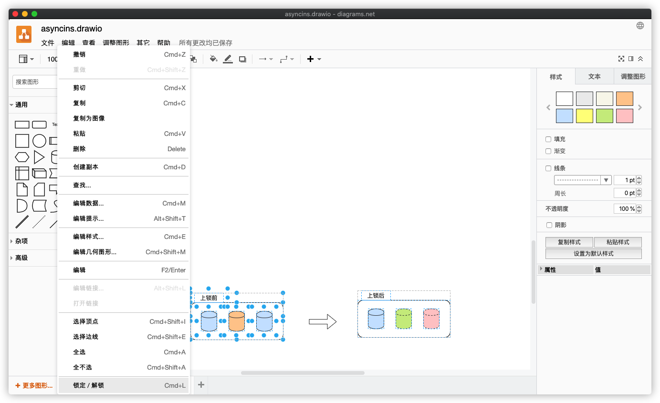Image resolution: width=660 pixels, height=403 pixels.
Task: Click the 设置为默认样式 button
Action: (593, 254)
